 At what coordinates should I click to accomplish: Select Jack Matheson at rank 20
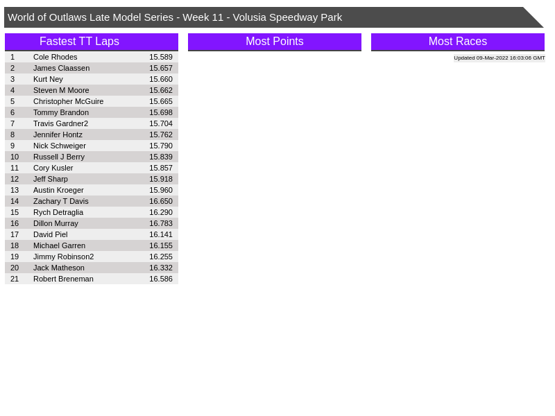[x=58, y=268]
